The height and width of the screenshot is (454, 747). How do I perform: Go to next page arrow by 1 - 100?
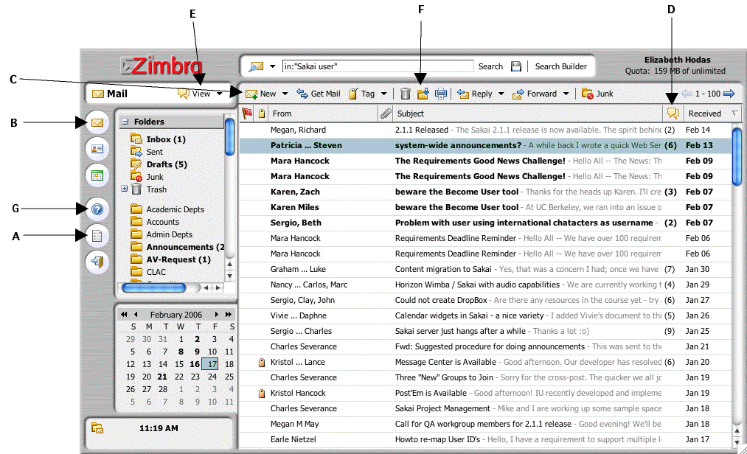[x=729, y=94]
